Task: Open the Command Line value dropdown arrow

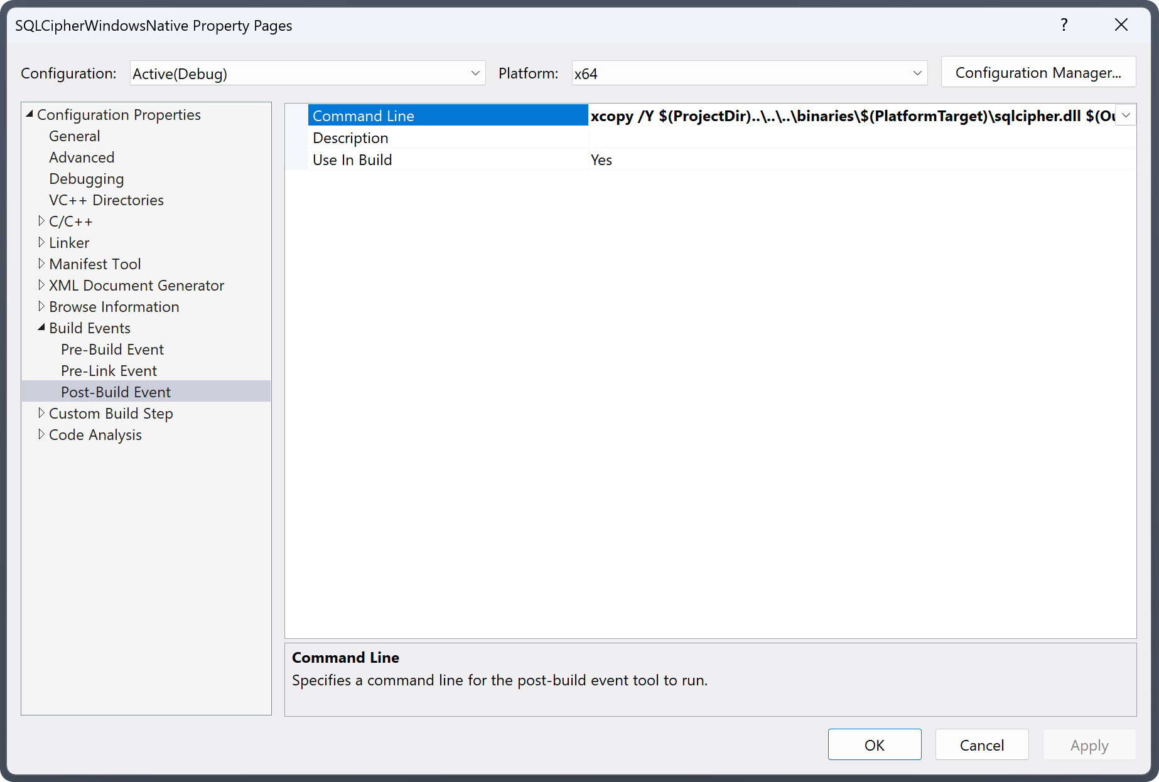Action: click(x=1126, y=115)
